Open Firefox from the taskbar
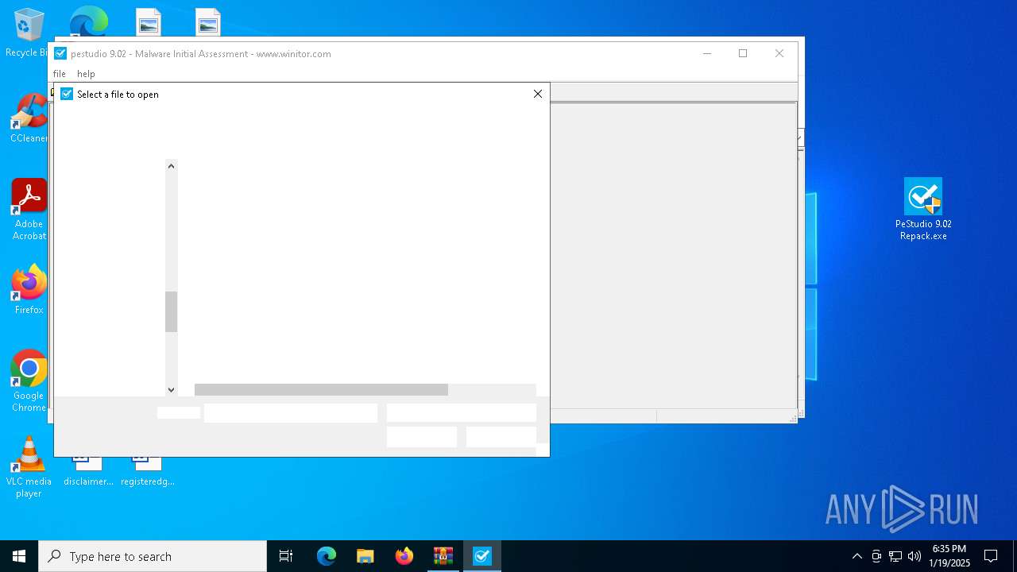 click(404, 556)
